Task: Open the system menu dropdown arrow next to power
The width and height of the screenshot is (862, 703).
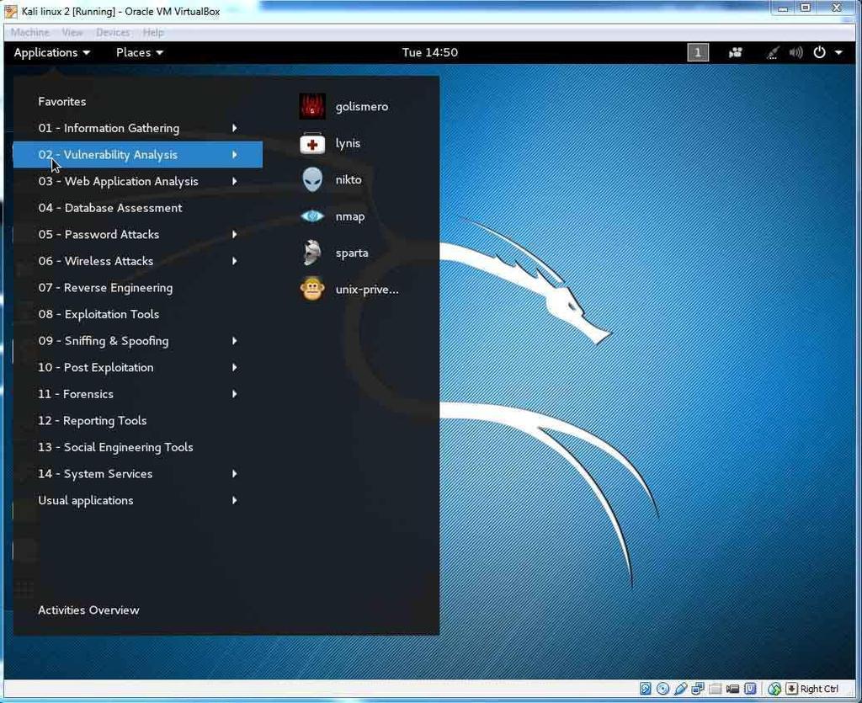Action: click(x=838, y=53)
